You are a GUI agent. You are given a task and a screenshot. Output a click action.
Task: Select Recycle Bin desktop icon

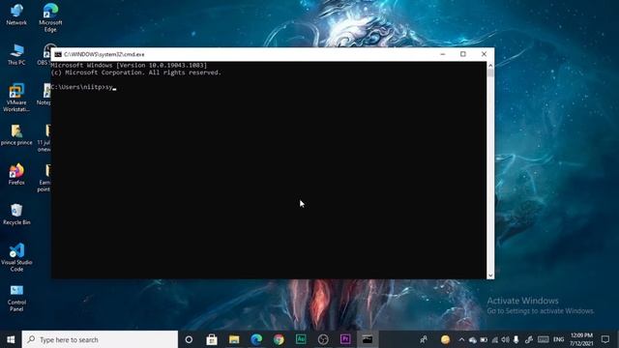[16, 215]
